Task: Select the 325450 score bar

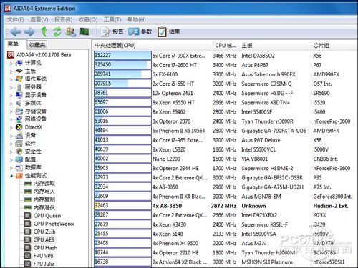Action: pyautogui.click(x=122, y=65)
